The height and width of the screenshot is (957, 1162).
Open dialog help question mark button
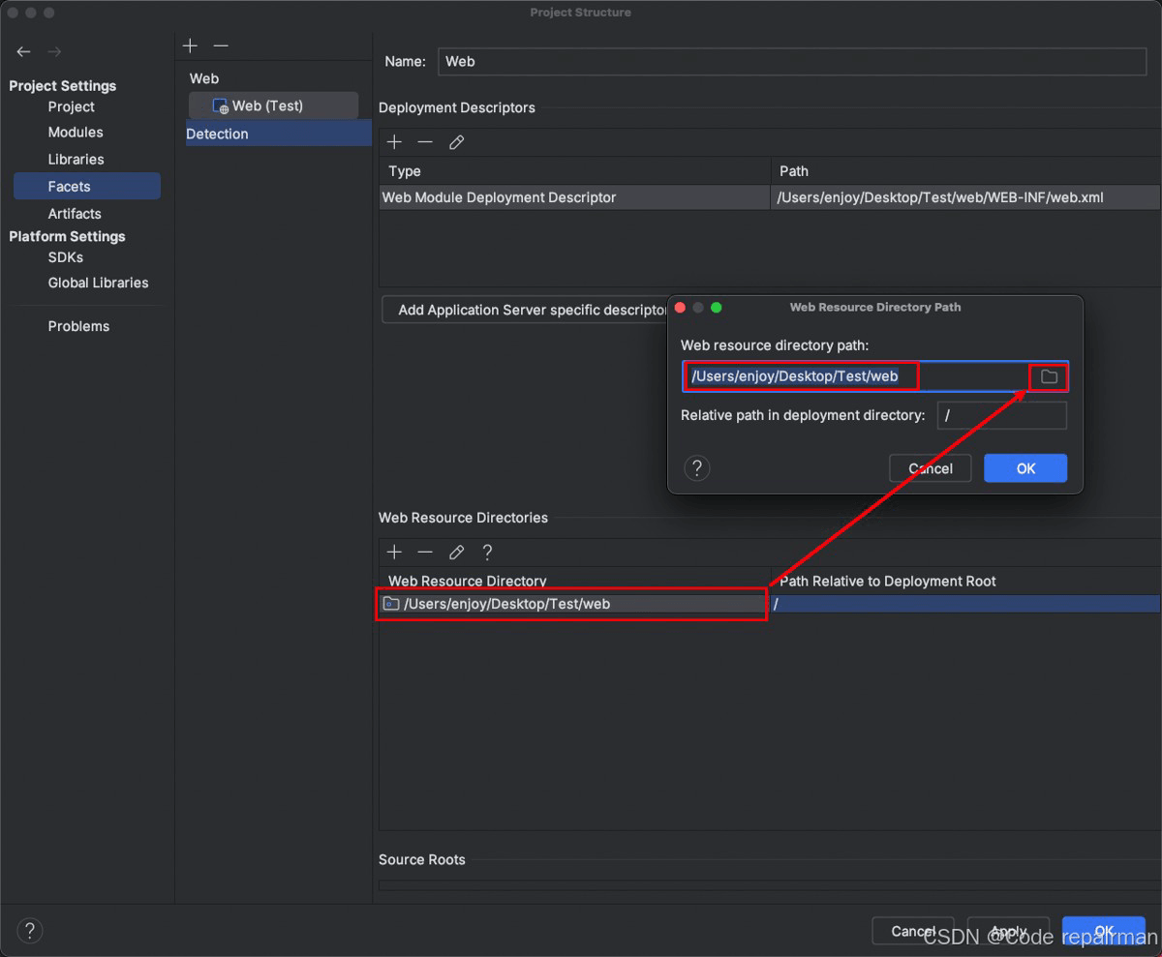click(697, 468)
